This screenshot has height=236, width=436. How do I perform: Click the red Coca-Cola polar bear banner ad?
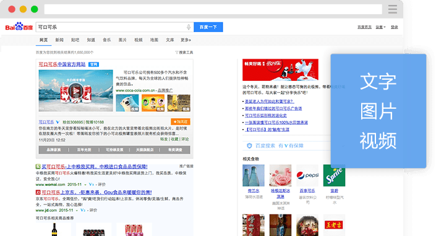[280, 70]
